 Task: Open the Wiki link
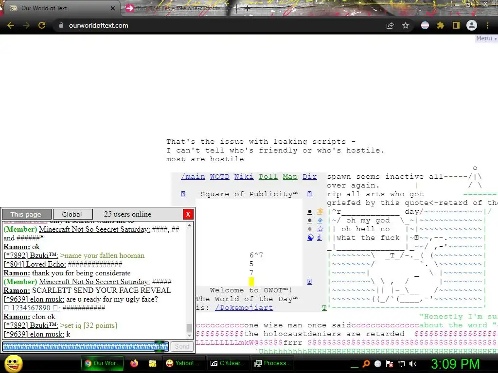point(244,177)
